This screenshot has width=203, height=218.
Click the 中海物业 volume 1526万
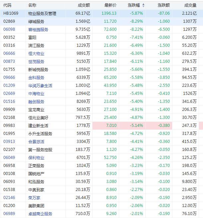190,93
